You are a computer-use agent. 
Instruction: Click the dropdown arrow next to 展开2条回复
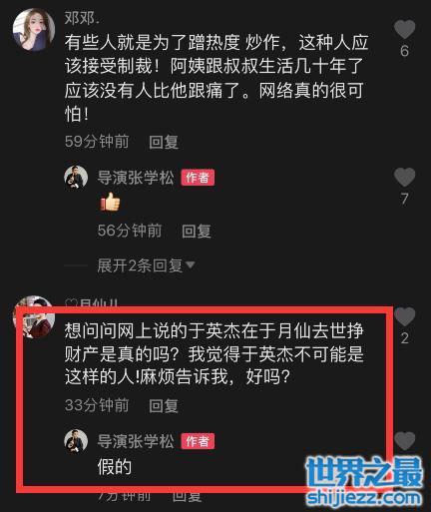click(x=191, y=265)
